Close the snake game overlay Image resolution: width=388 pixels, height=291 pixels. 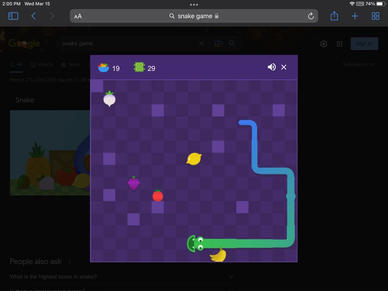pos(284,67)
